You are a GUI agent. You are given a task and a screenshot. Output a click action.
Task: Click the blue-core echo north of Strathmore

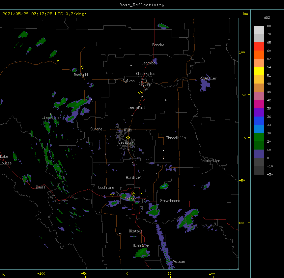164,186
